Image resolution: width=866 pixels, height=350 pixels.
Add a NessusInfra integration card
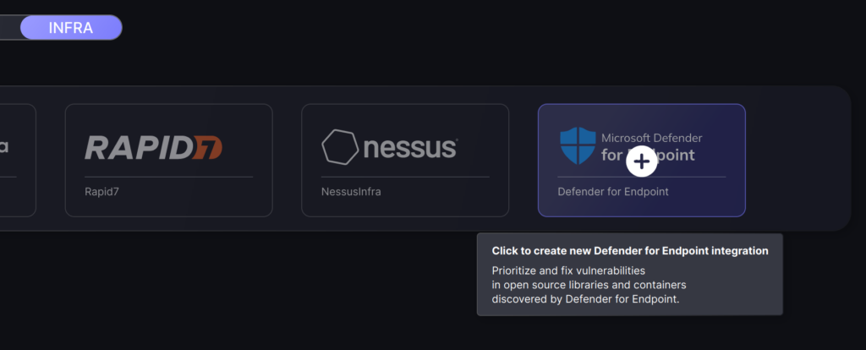[405, 160]
